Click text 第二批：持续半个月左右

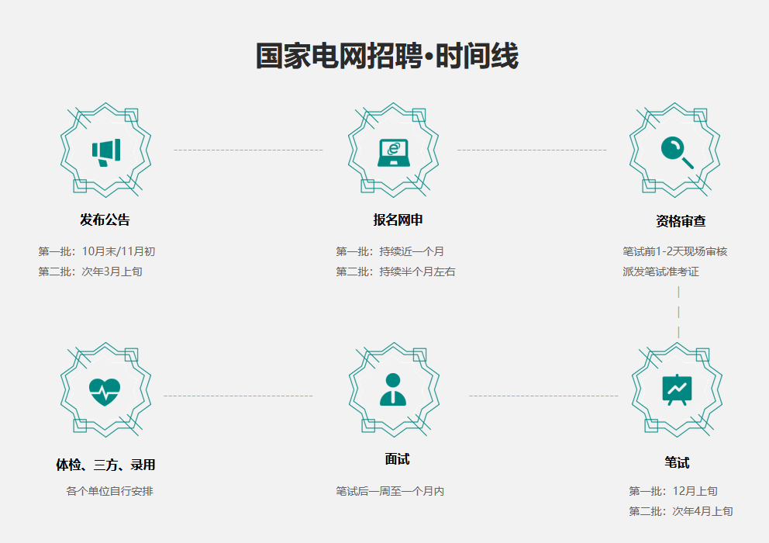(395, 271)
